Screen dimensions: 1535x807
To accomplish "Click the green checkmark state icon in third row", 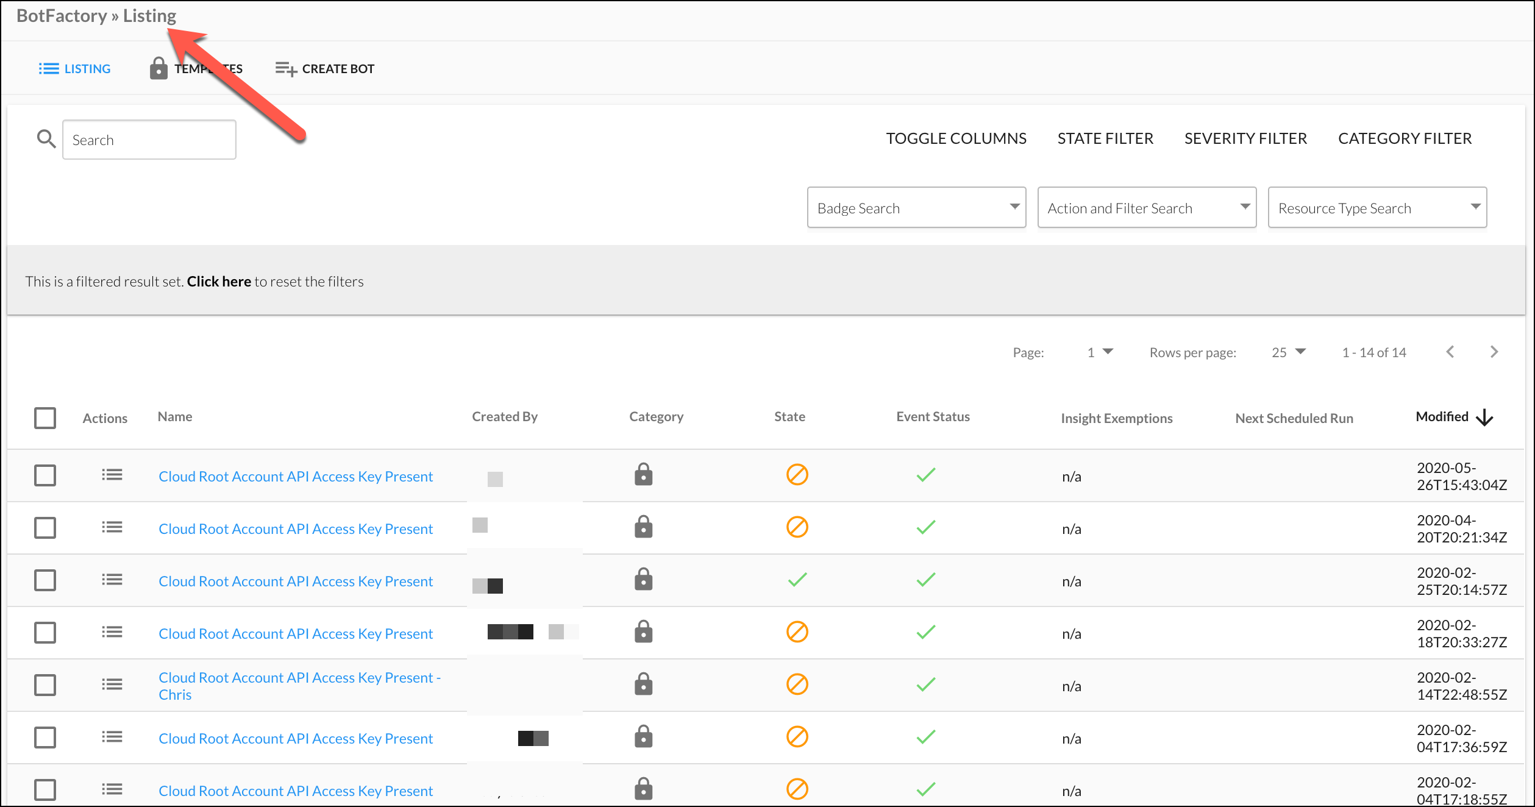I will pyautogui.click(x=797, y=580).
